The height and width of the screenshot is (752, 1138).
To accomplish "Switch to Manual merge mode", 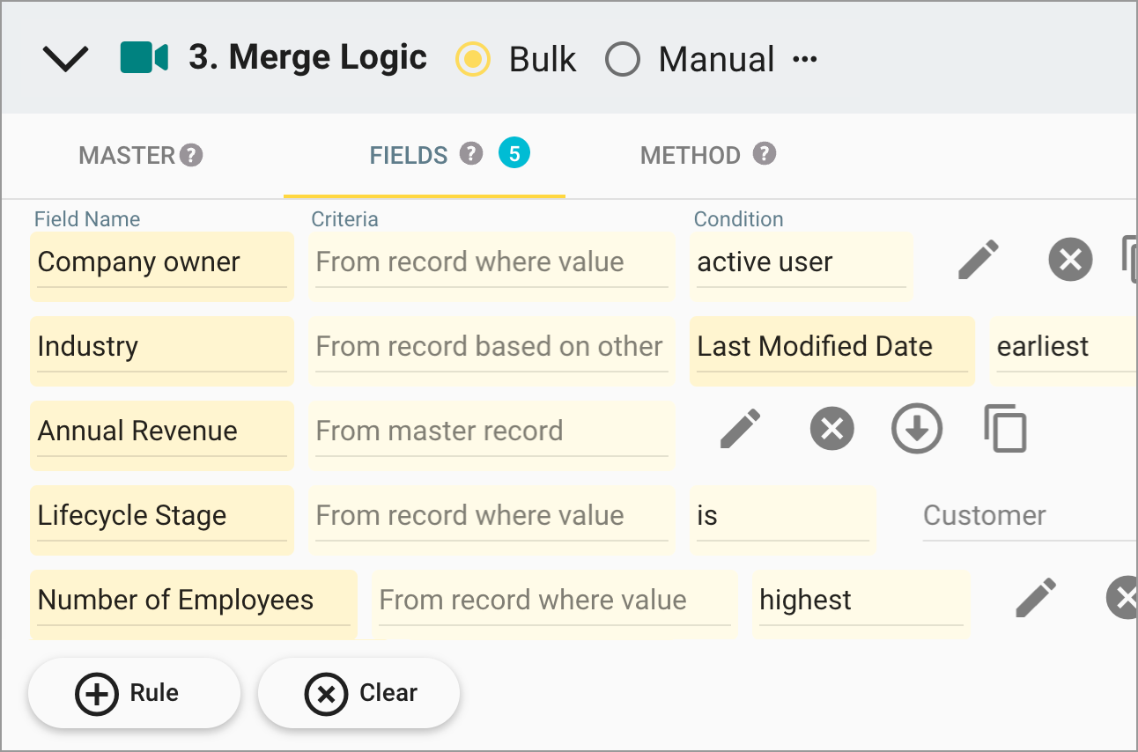I will [624, 59].
